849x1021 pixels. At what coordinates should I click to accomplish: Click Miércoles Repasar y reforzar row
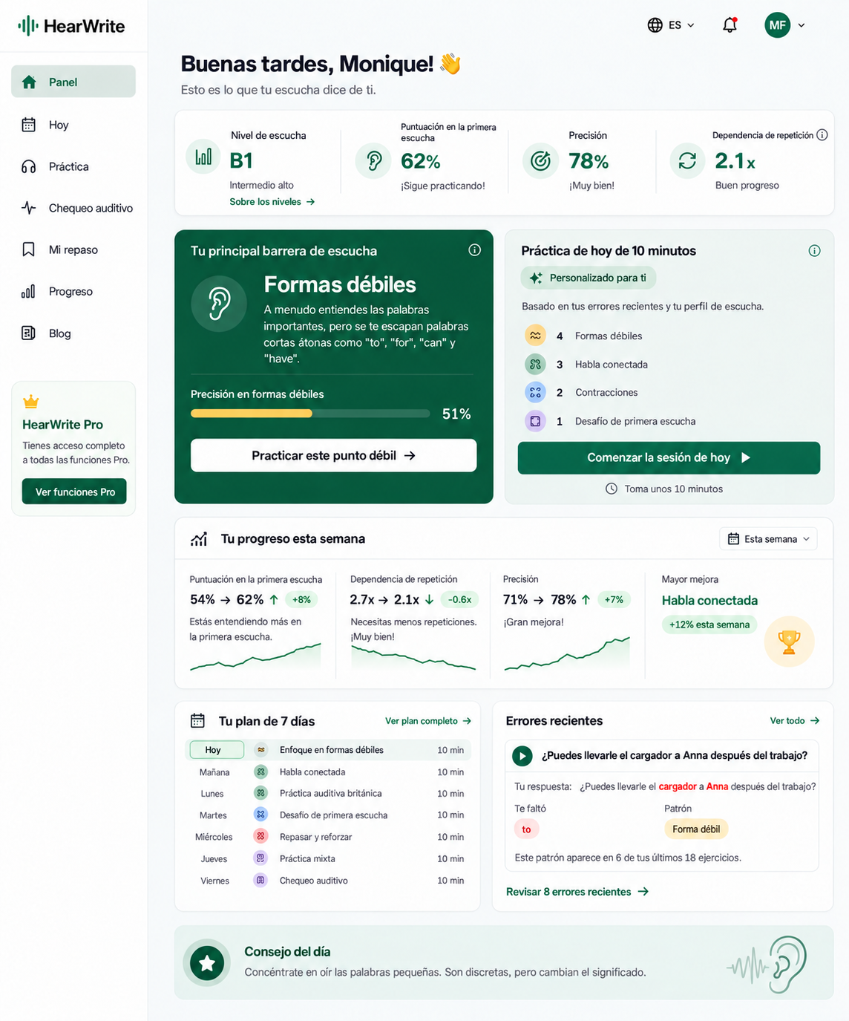[328, 837]
